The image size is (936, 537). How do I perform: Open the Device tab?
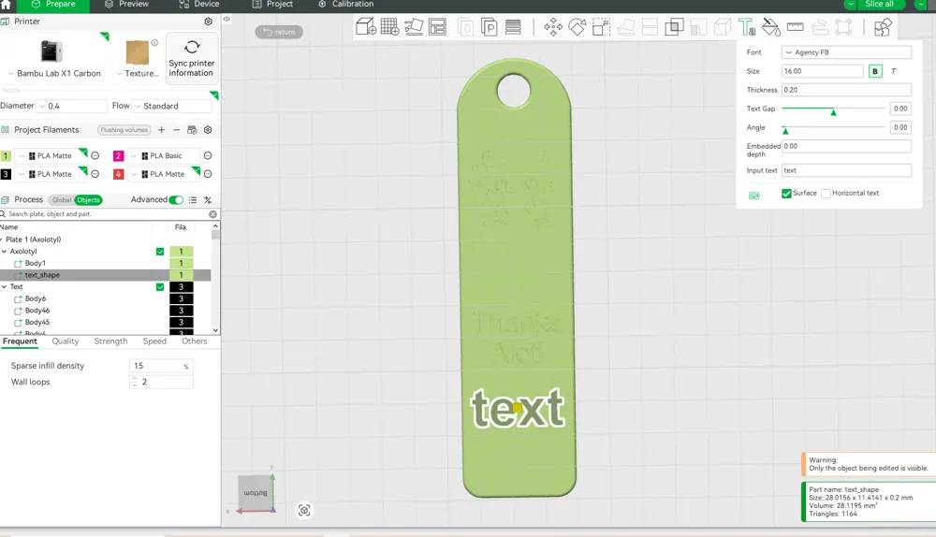(199, 4)
